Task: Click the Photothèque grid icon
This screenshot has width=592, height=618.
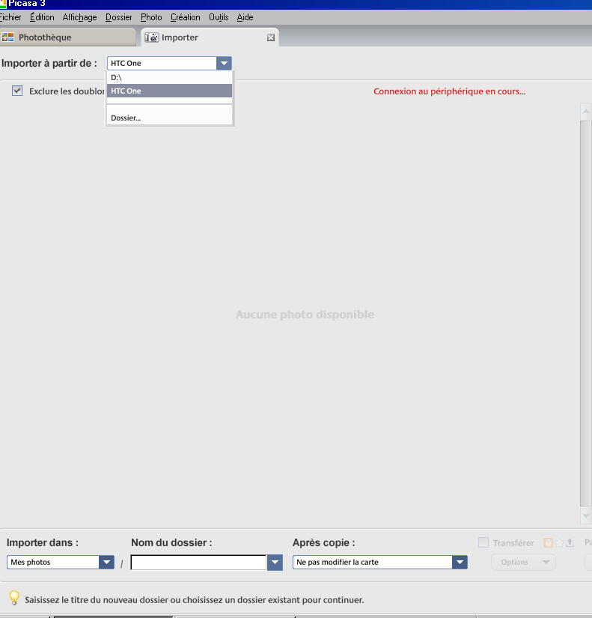Action: 8,37
